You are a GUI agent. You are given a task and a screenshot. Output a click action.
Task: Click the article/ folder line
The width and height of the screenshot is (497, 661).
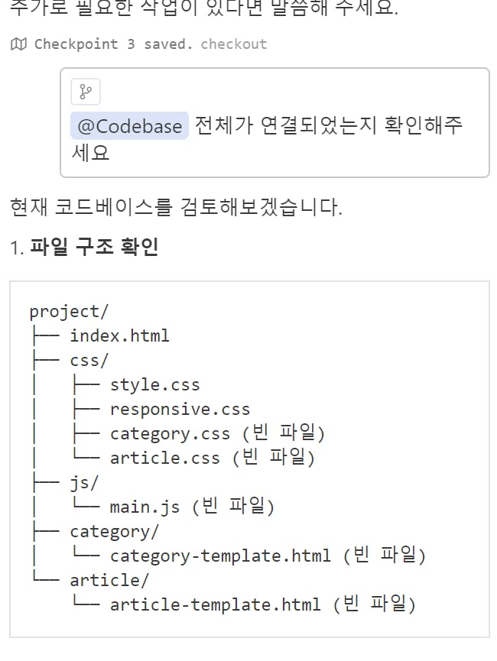pyautogui.click(x=109, y=580)
